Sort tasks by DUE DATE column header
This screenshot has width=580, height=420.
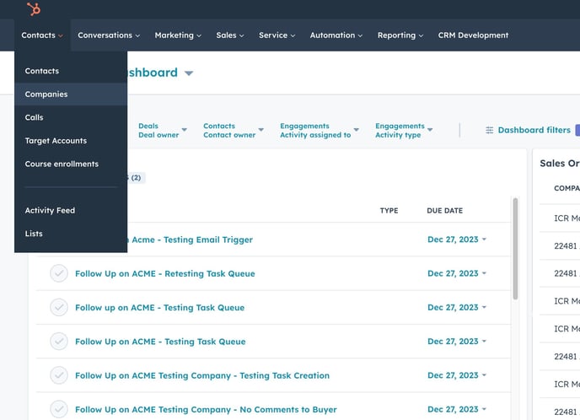444,210
